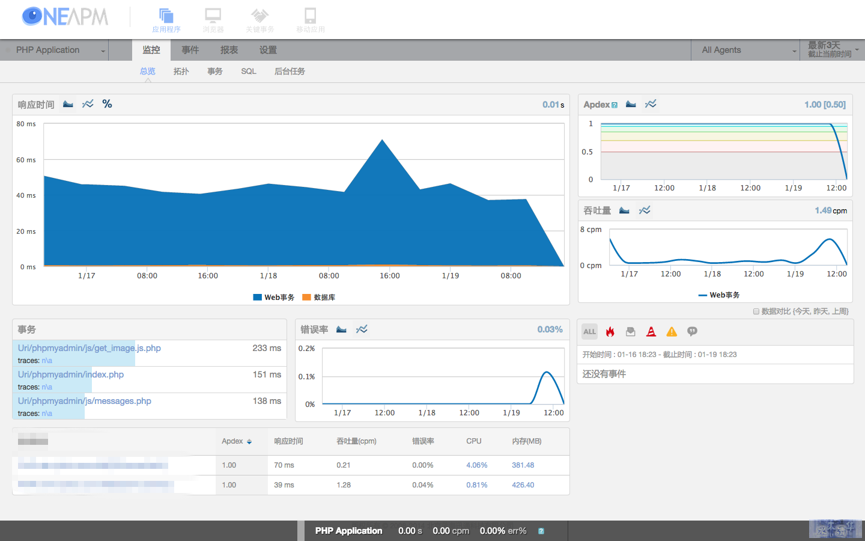This screenshot has height=541, width=865.
Task: Open CPU value 0.81% link
Action: click(x=477, y=485)
